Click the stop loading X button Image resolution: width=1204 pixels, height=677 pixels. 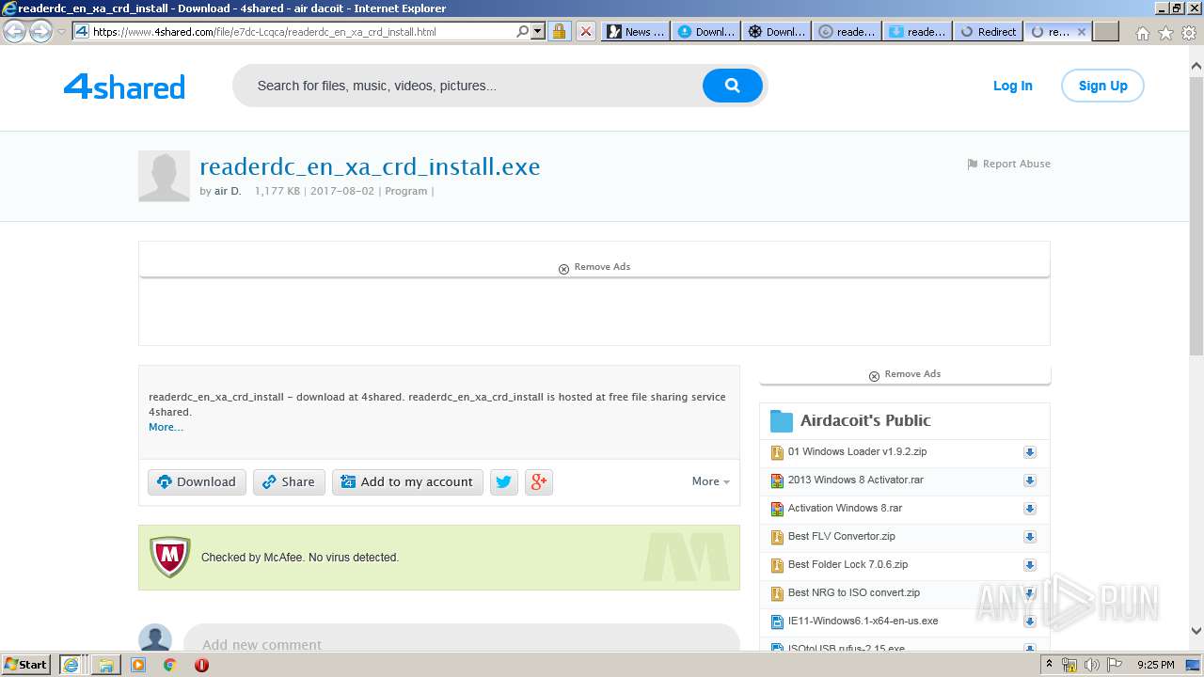[x=585, y=31]
